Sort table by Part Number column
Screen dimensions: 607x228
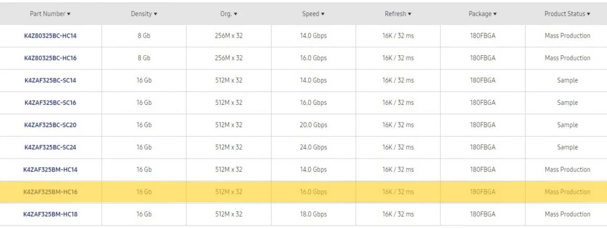(x=50, y=14)
